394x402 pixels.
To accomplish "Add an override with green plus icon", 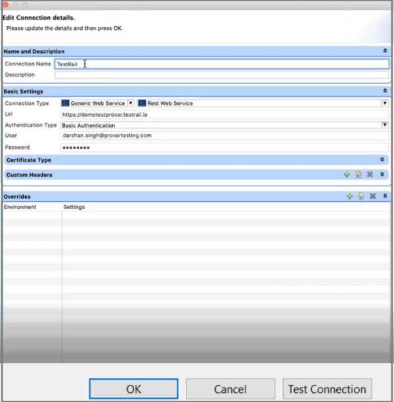I will pyautogui.click(x=349, y=196).
